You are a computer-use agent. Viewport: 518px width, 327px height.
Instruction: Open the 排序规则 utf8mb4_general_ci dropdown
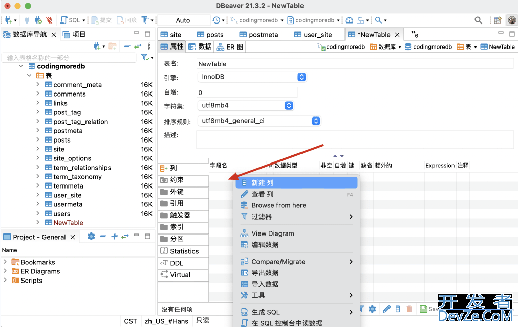[259, 121]
